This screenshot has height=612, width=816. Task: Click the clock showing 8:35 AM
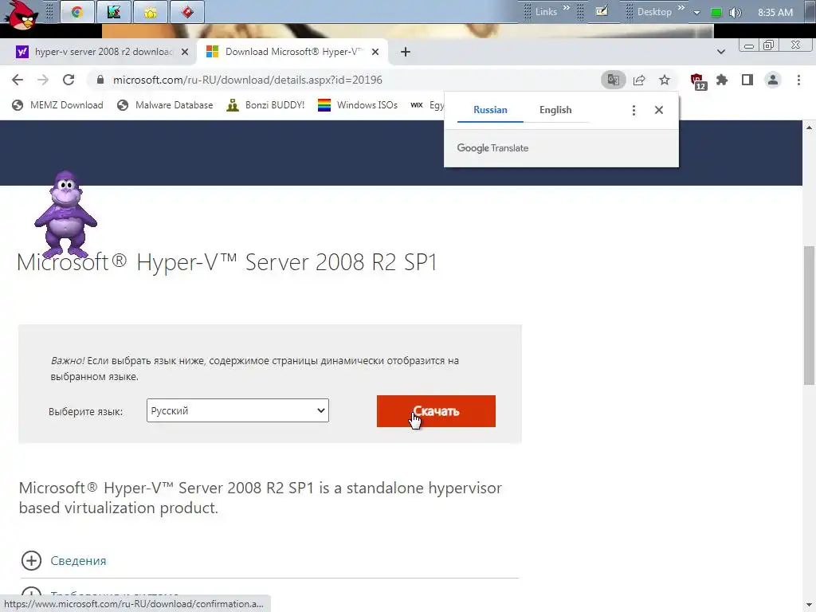coord(775,13)
